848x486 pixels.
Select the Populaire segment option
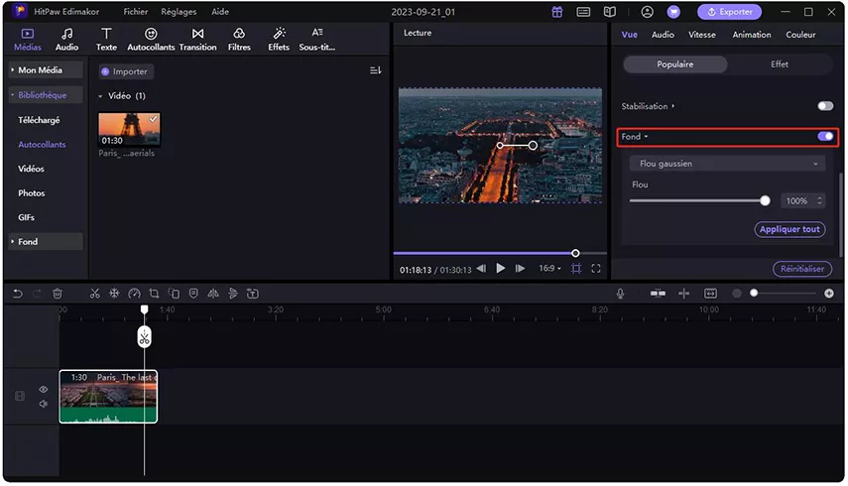click(675, 64)
